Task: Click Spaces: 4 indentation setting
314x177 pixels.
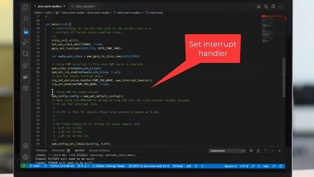Action: 230,166
